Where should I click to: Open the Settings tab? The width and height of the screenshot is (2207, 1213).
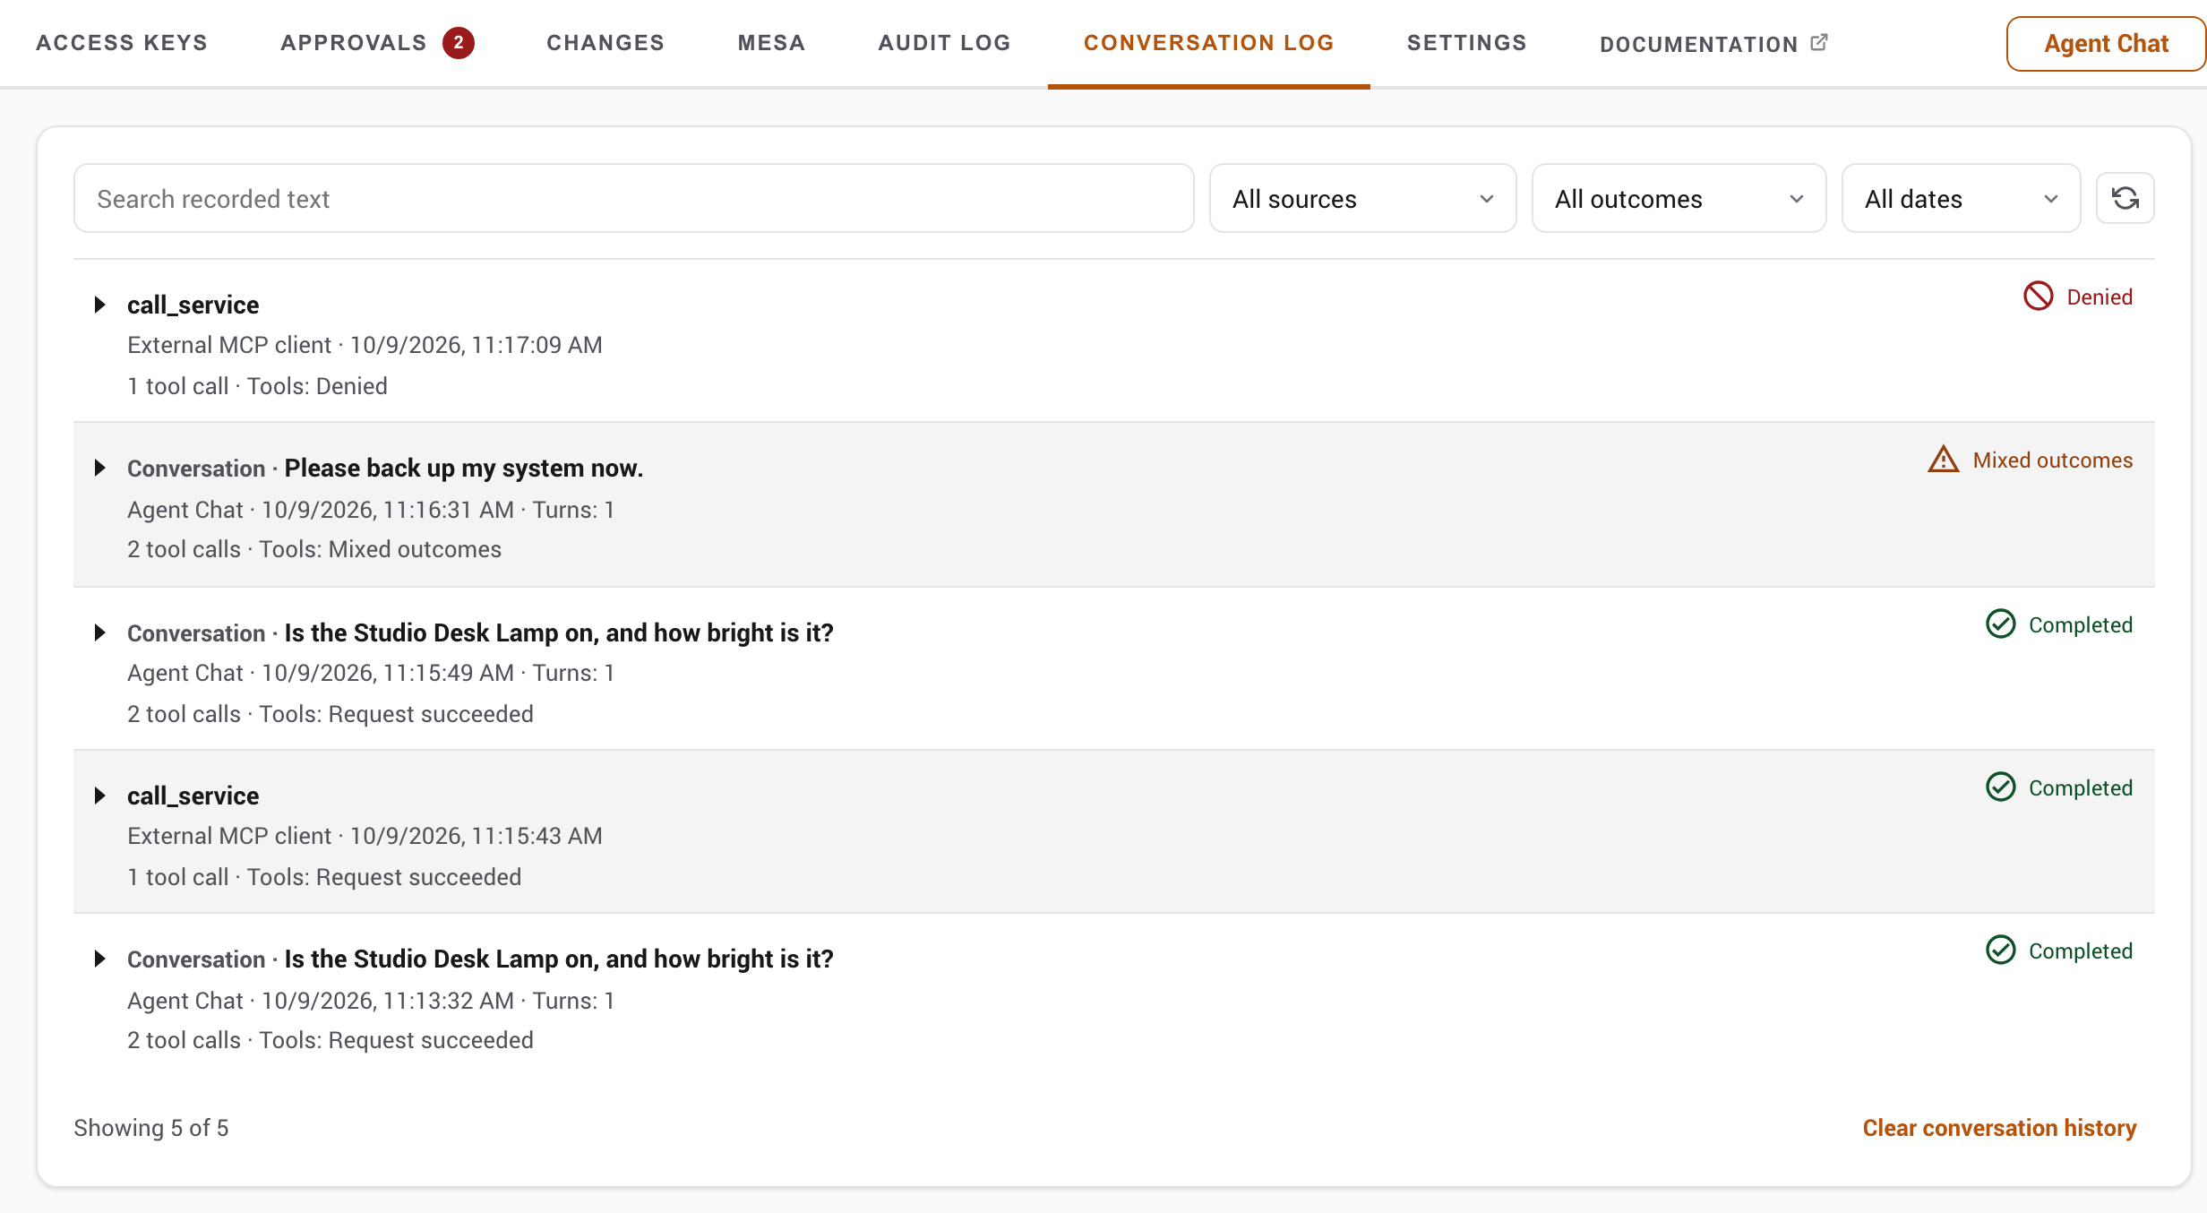pyautogui.click(x=1466, y=42)
